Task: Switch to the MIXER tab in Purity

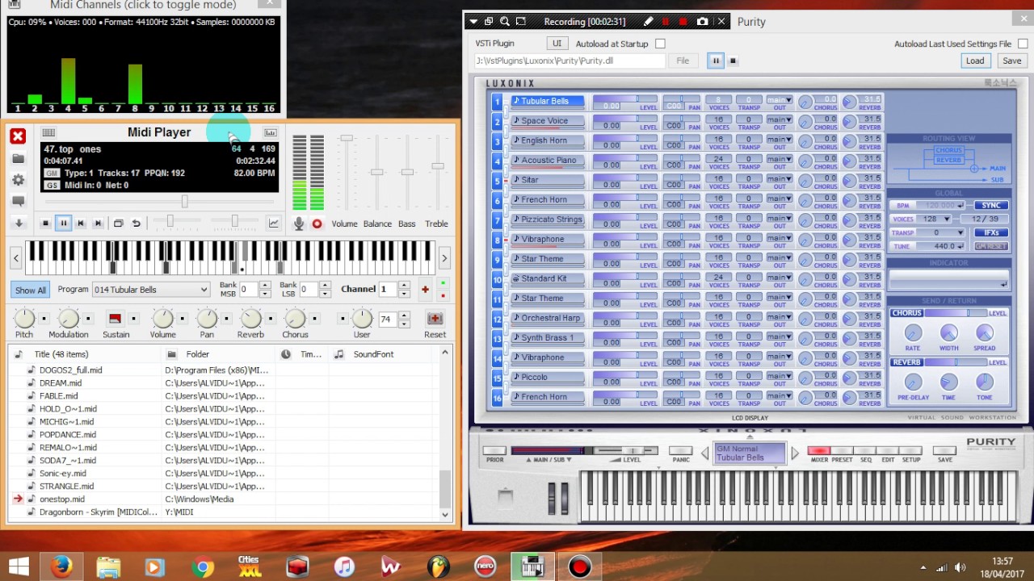Action: point(819,451)
